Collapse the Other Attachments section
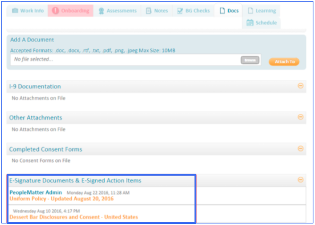This screenshot has width=315, height=225. (301, 117)
